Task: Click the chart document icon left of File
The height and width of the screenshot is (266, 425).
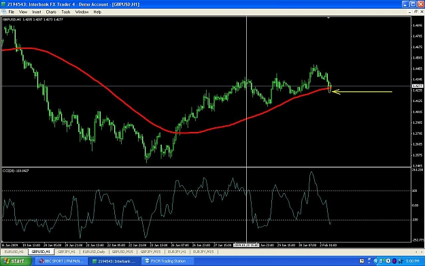Action: [x=4, y=12]
